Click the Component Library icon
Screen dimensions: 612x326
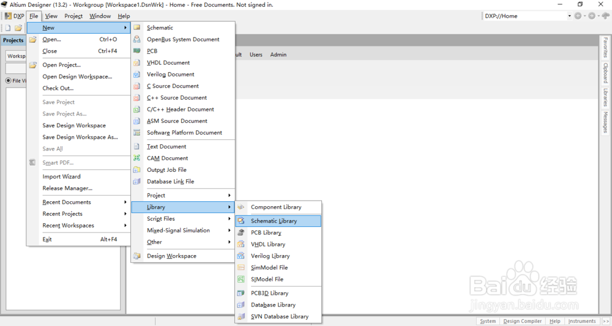pyautogui.click(x=241, y=207)
